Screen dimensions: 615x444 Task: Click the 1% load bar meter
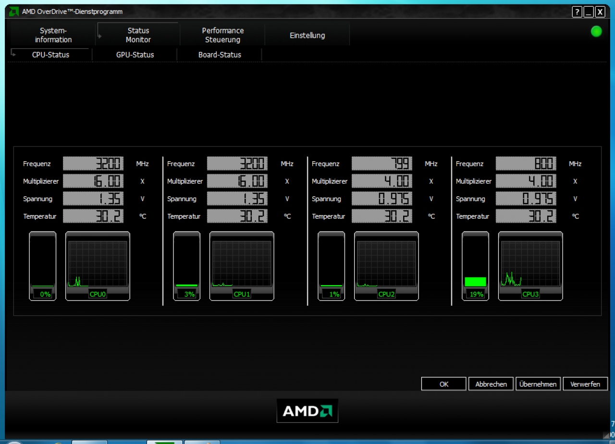point(332,266)
